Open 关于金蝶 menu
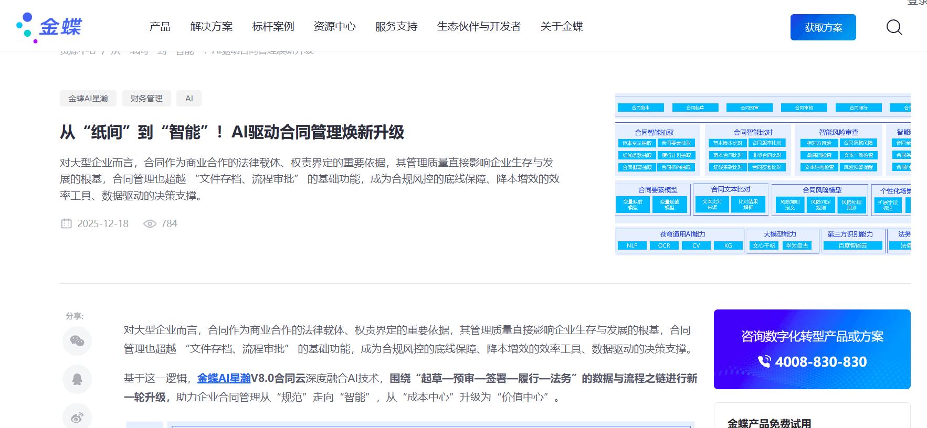 point(562,26)
